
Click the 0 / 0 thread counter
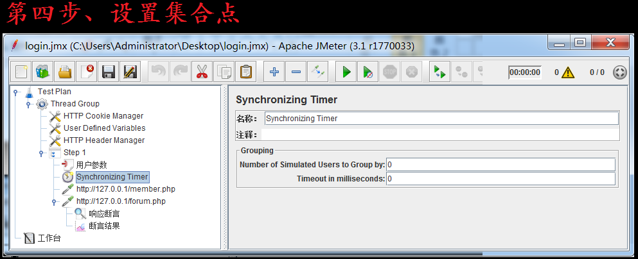[x=597, y=72]
